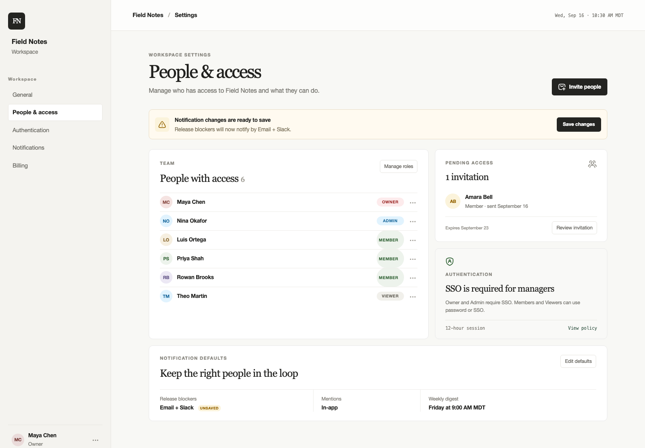Viewport: 645px width, 448px height.
Task: Open more options for Theo Martin row
Action: pyautogui.click(x=413, y=297)
